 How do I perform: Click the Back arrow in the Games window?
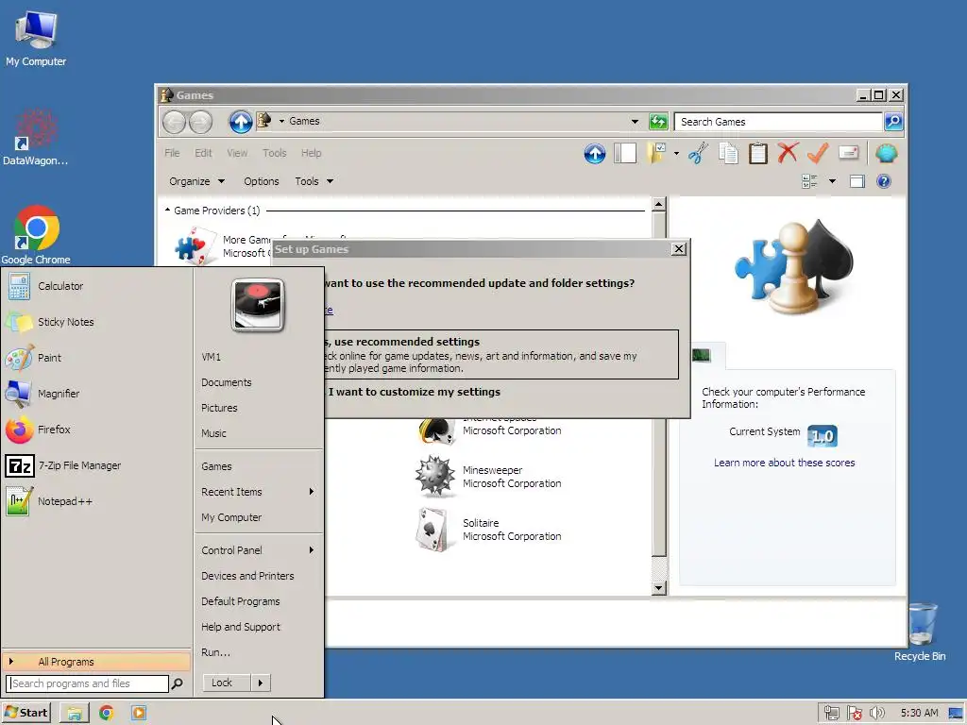click(174, 122)
